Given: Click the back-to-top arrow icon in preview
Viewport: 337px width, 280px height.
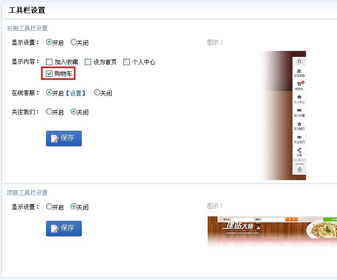Looking at the screenshot, I should coord(300,170).
